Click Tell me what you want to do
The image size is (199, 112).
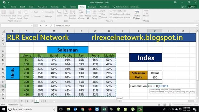[127, 7]
